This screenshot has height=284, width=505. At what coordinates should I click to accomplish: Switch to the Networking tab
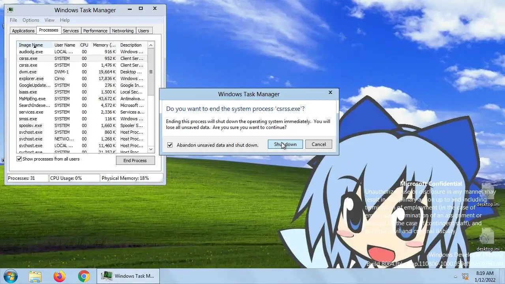point(123,31)
